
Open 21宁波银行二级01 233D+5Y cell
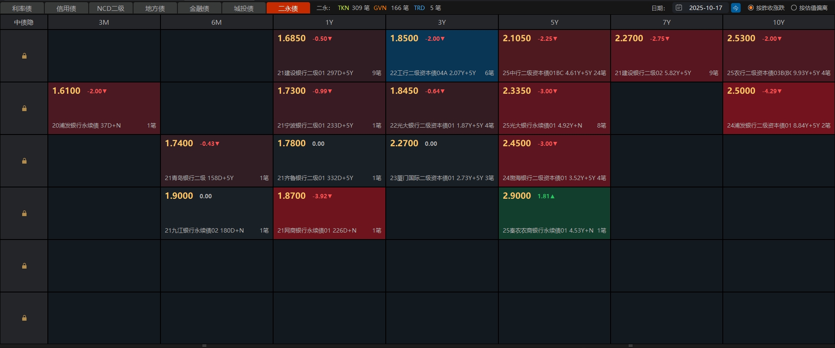(x=329, y=108)
